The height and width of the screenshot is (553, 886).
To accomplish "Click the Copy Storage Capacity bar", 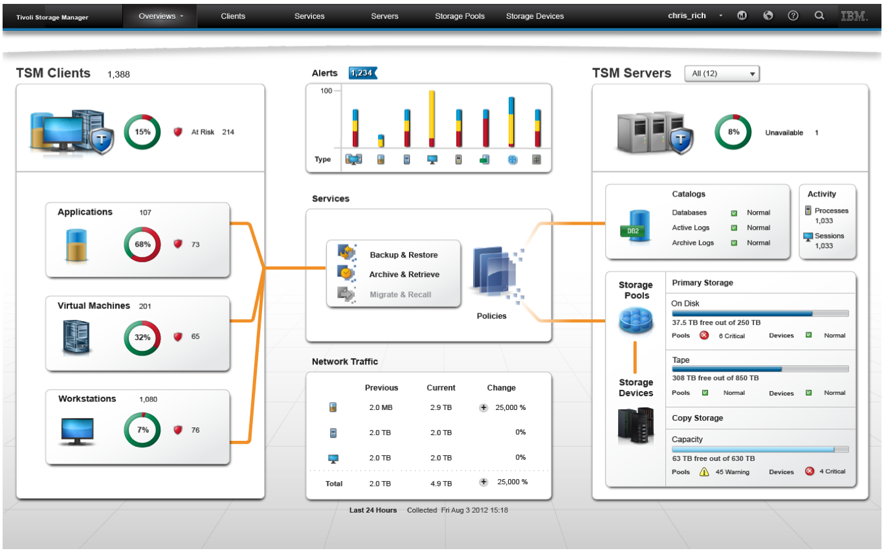I will 760,449.
